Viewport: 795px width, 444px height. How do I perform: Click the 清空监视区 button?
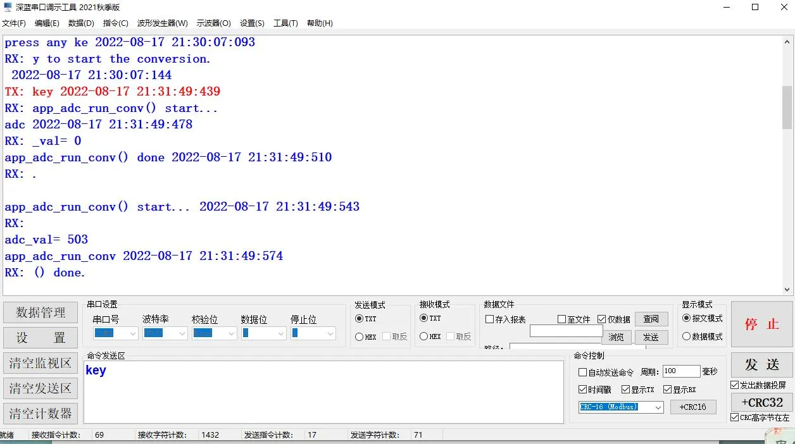click(41, 363)
